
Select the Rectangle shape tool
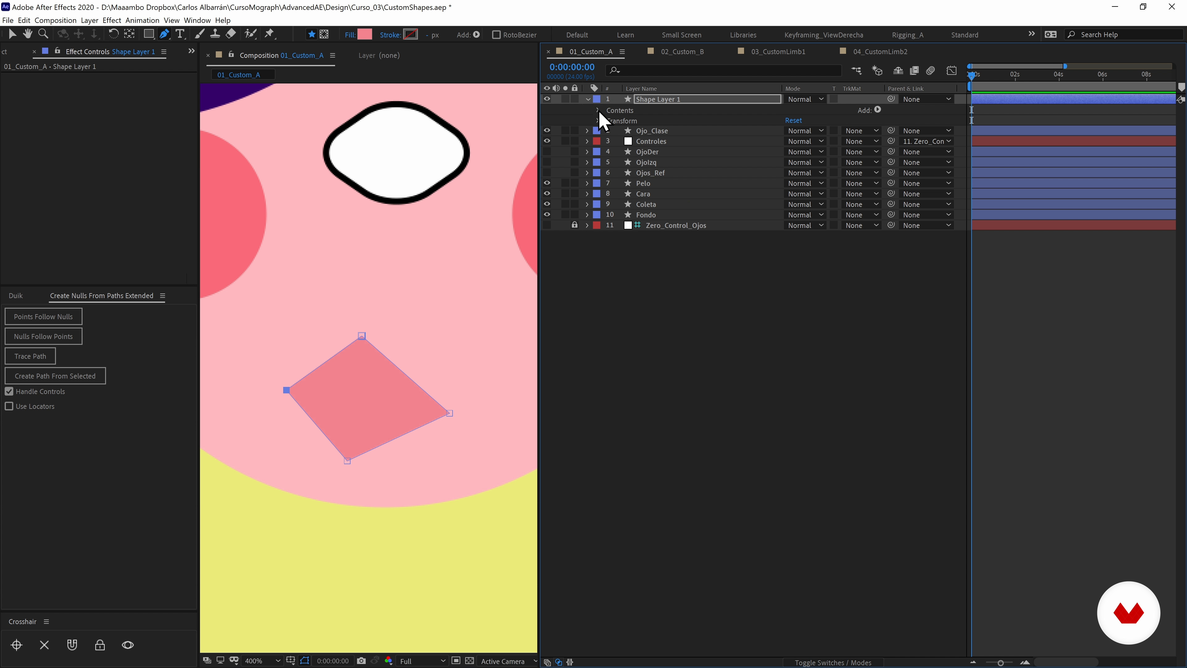[148, 34]
